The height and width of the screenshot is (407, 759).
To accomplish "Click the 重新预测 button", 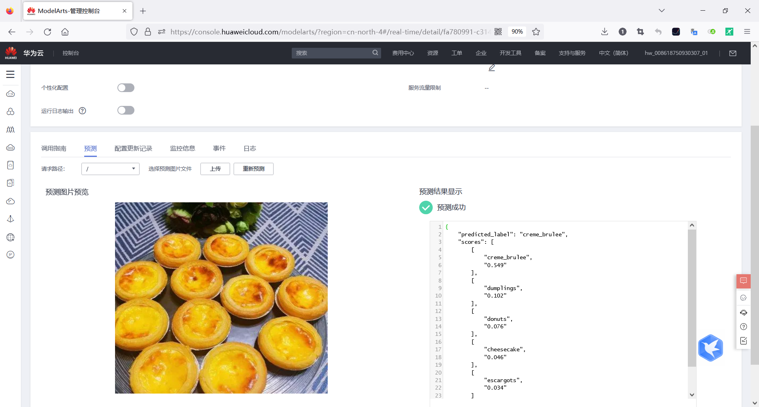I will (x=253, y=169).
